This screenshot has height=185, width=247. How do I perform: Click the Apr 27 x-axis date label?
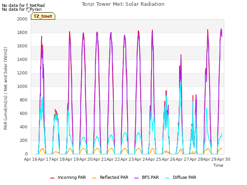(182, 159)
